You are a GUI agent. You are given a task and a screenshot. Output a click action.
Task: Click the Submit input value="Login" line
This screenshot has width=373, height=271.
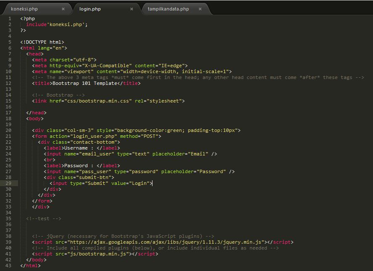point(101,184)
